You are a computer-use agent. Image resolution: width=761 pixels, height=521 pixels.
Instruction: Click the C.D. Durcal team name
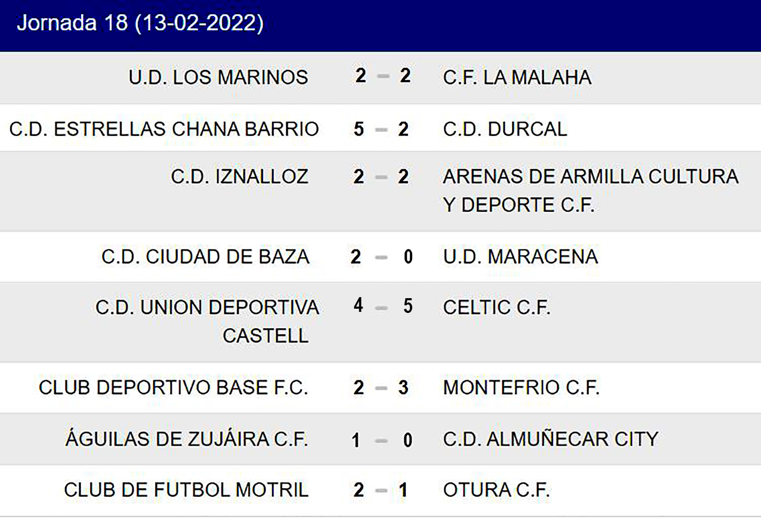tap(505, 129)
